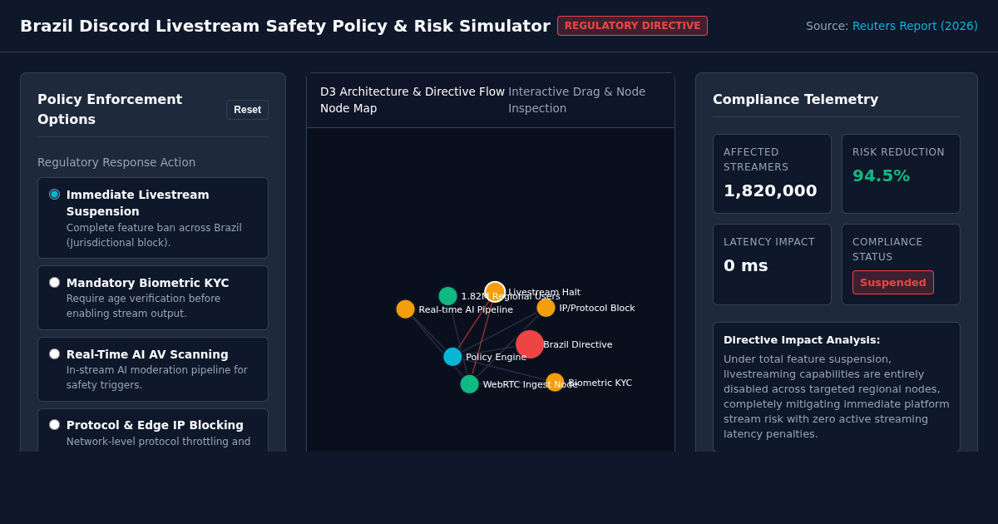Click the Suspended compliance status badge

(892, 282)
